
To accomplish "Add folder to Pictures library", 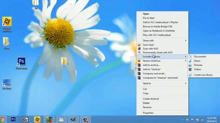I will [x=204, y=65].
